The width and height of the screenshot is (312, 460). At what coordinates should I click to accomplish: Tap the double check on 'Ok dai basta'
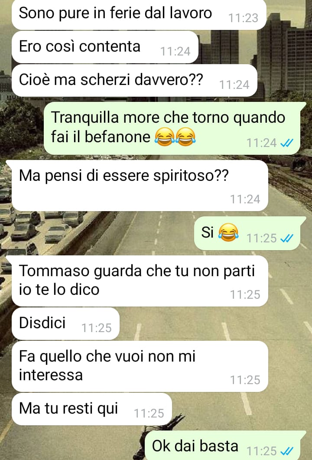[x=286, y=450]
